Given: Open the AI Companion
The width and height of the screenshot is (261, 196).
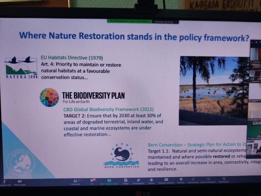Looking at the screenshot, I should pyautogui.click(x=138, y=180).
